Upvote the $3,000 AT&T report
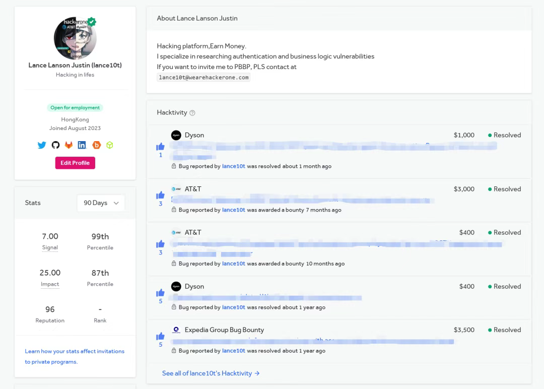The width and height of the screenshot is (544, 389). point(161,195)
